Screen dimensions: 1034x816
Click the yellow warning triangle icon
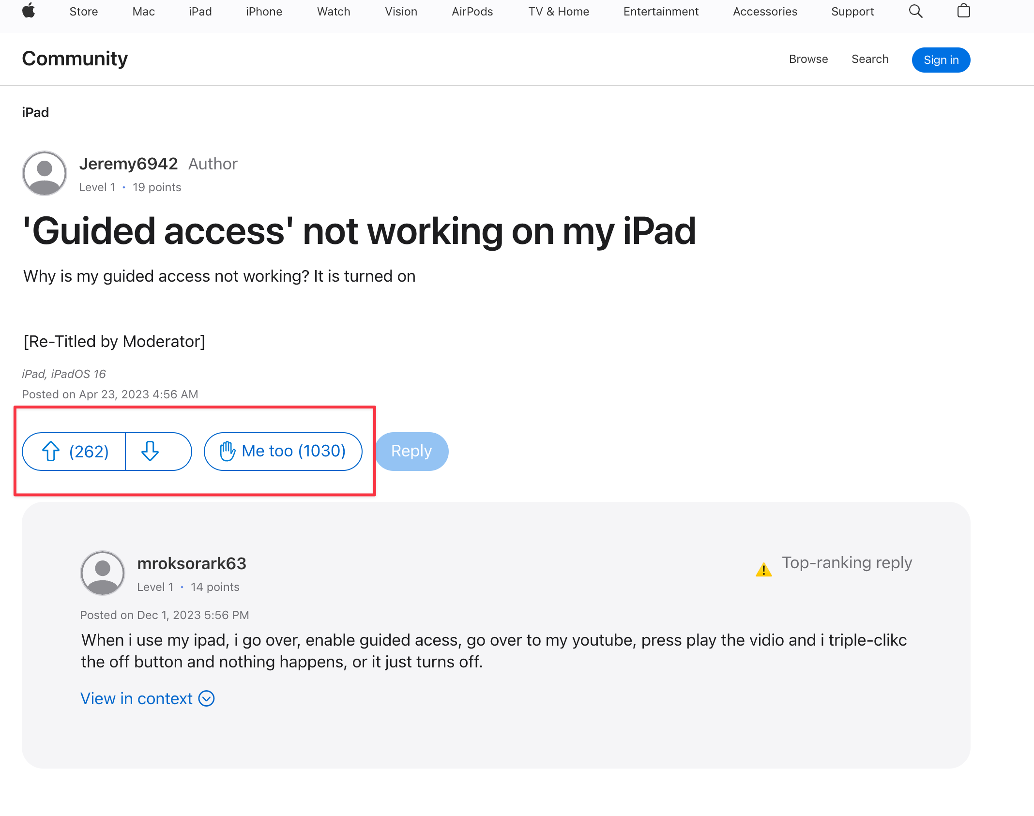[x=763, y=570]
